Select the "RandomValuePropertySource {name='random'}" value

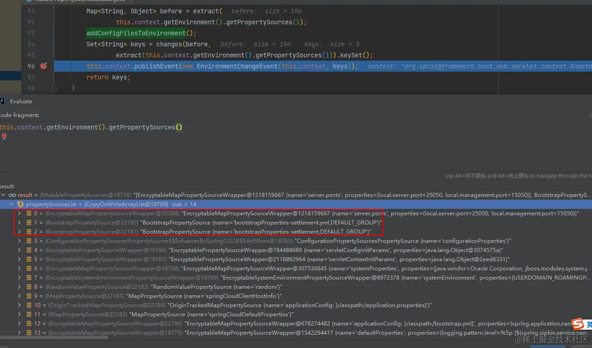pyautogui.click(x=217, y=287)
